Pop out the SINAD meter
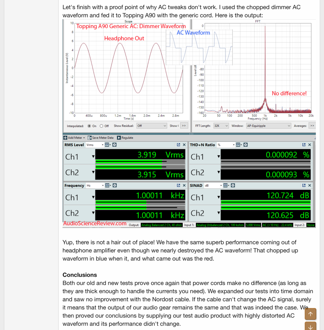Viewport: 324px width, 330px height. [x=304, y=185]
